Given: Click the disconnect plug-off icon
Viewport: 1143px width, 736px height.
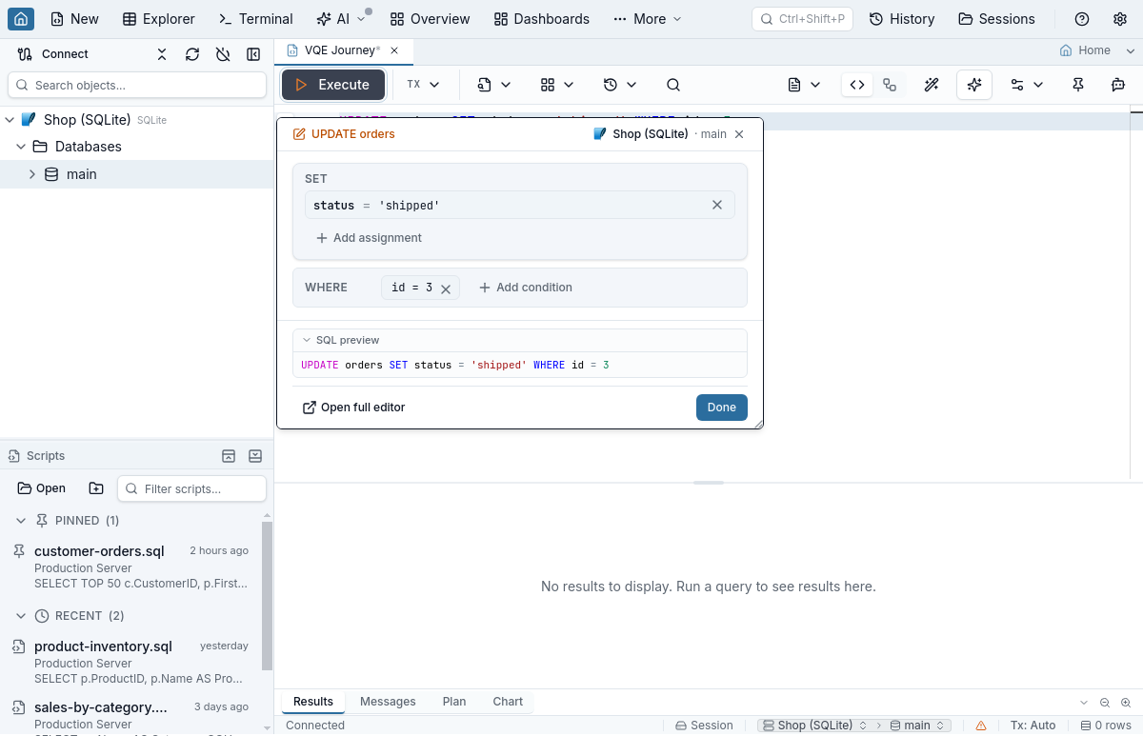Looking at the screenshot, I should point(223,54).
